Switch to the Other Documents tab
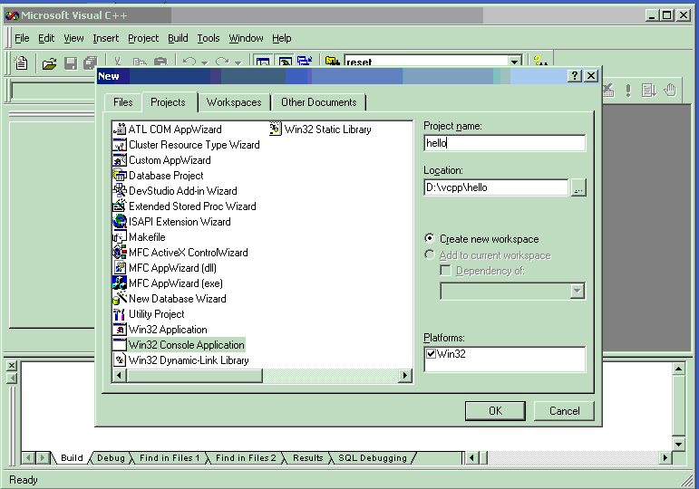 click(x=319, y=102)
